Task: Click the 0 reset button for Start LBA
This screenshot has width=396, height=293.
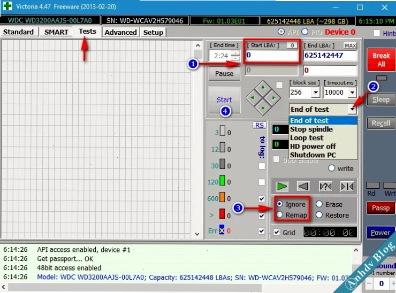Action: (x=292, y=45)
